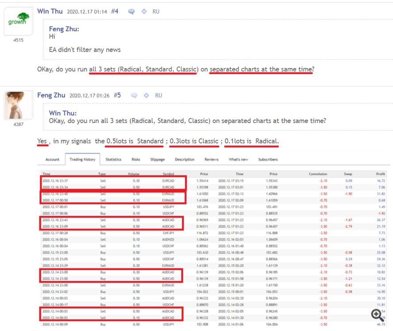Image resolution: width=393 pixels, height=331 pixels.
Task: Click post number #4 permalink
Action: (x=115, y=11)
